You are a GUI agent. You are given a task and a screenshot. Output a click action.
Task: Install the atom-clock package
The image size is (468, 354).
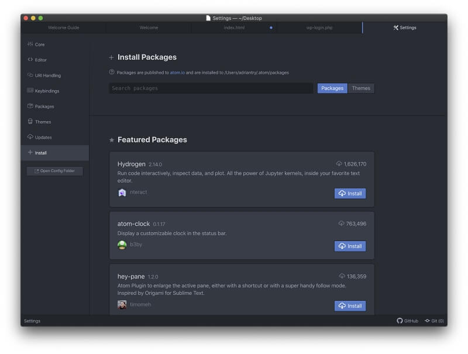(x=350, y=246)
